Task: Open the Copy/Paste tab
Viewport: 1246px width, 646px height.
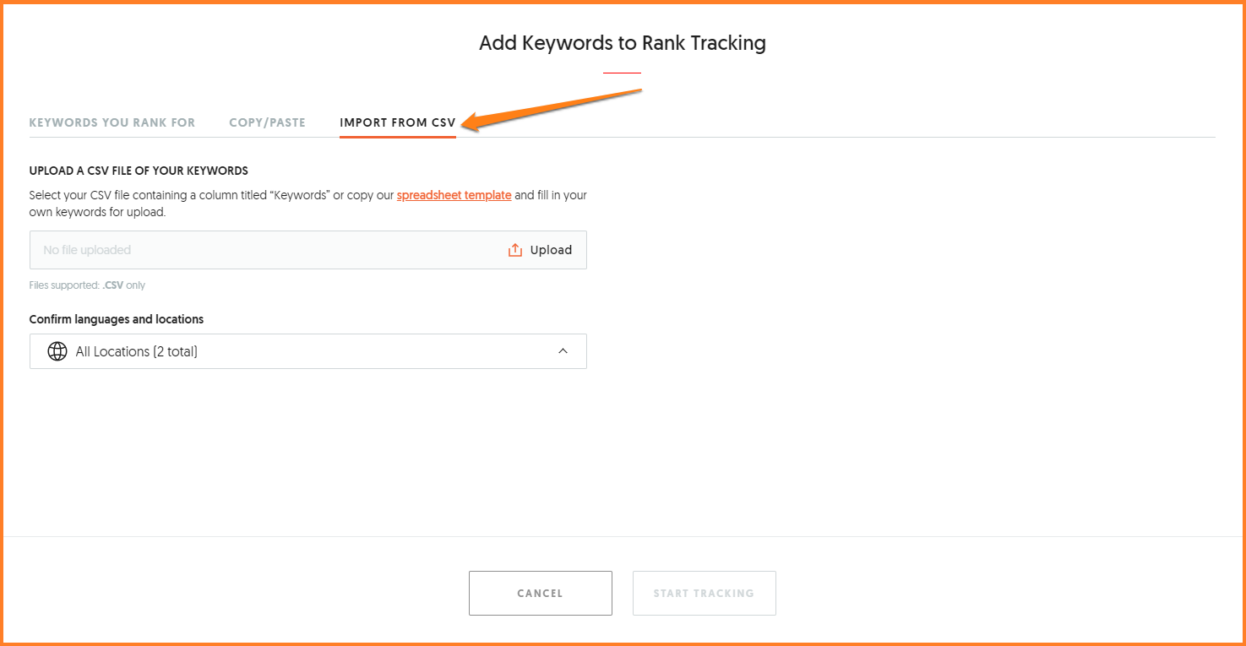Action: pos(267,122)
